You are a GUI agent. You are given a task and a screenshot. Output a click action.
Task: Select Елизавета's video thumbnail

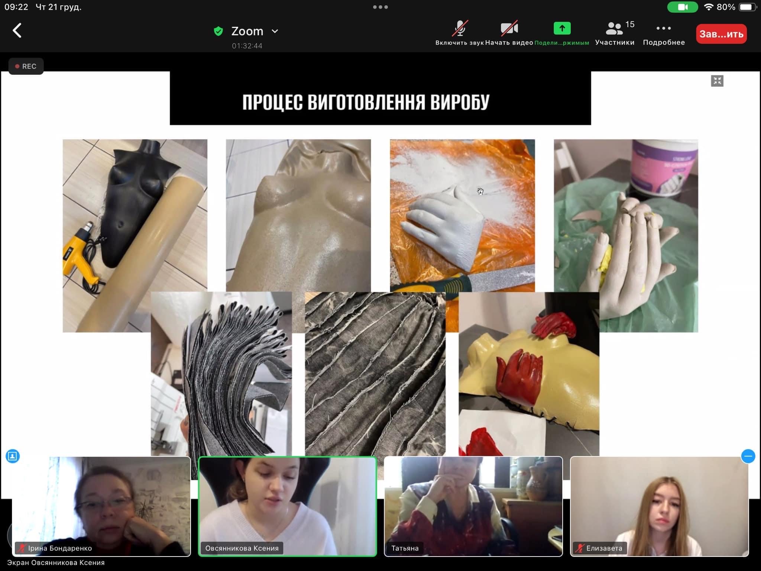[659, 506]
